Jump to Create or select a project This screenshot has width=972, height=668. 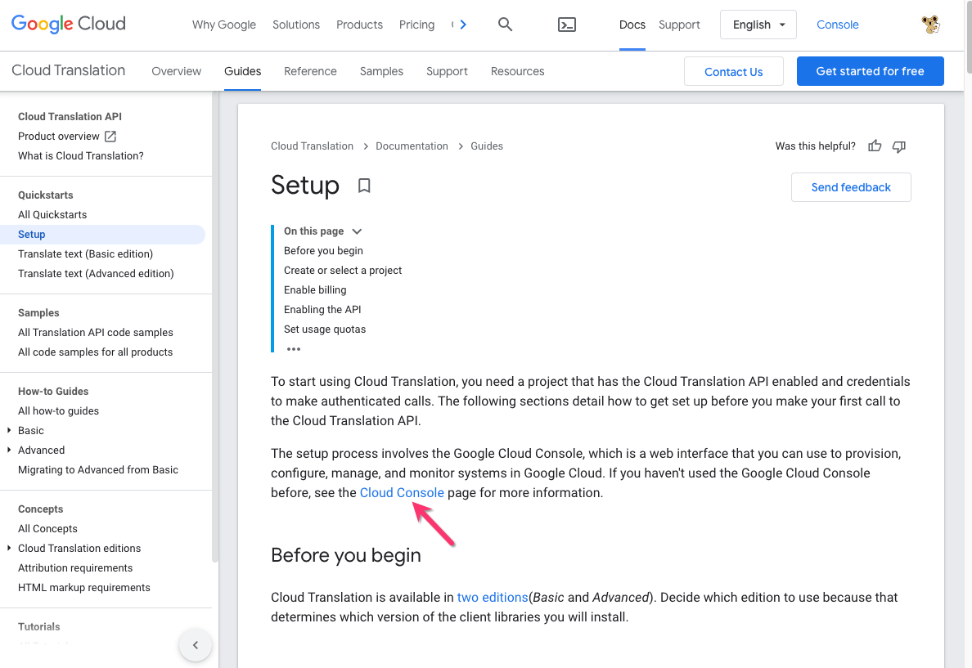point(343,270)
